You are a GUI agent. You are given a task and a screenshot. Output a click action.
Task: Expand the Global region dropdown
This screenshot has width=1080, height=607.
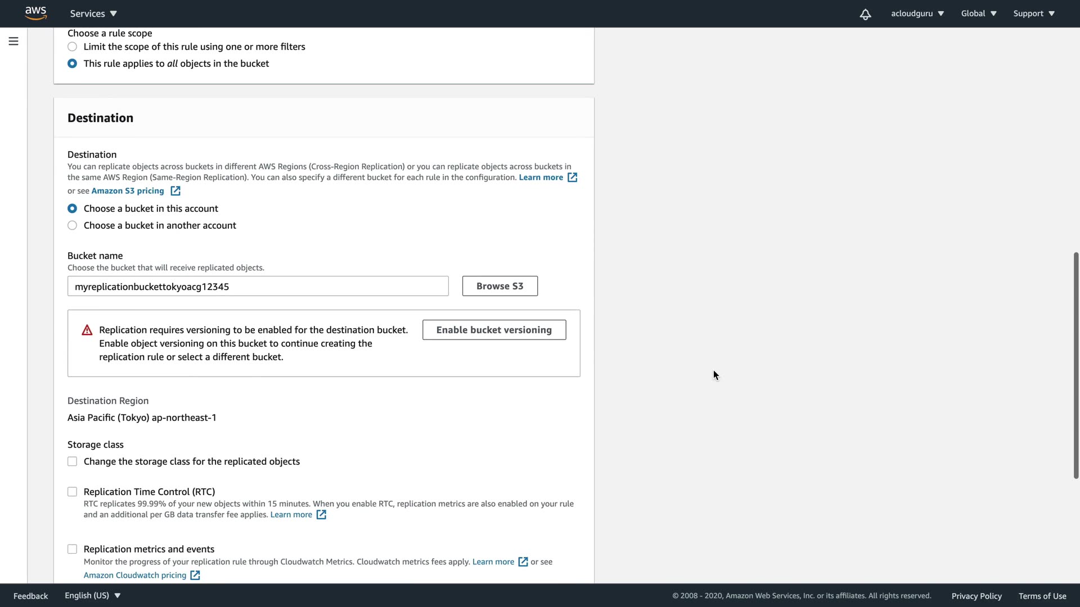click(978, 13)
